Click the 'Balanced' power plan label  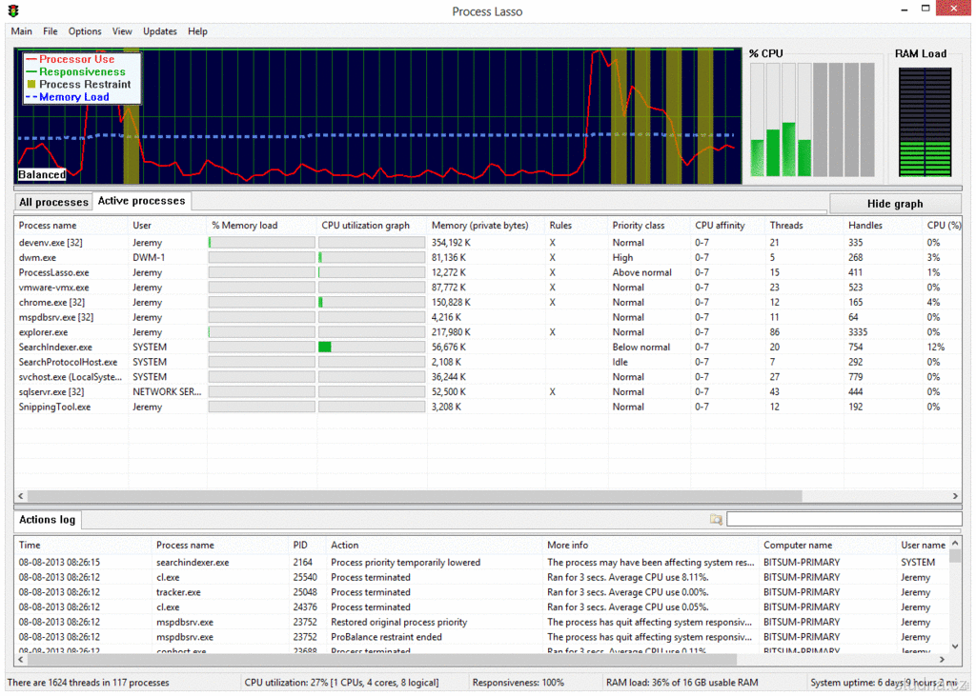(43, 174)
